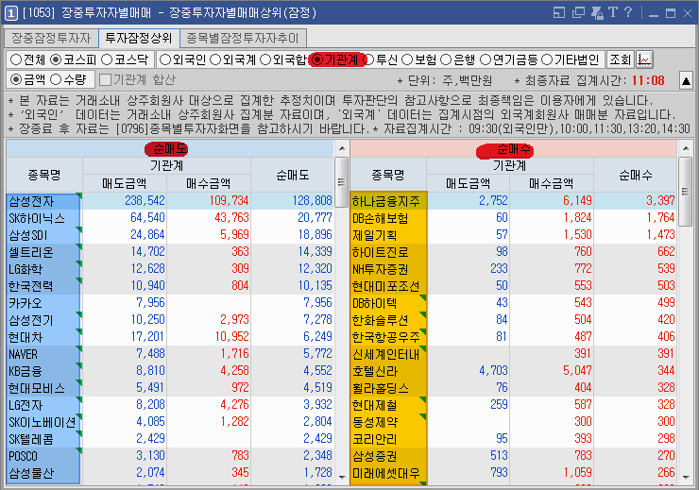Select the 하이트진로 stock name
This screenshot has height=490, width=699.
(x=380, y=252)
